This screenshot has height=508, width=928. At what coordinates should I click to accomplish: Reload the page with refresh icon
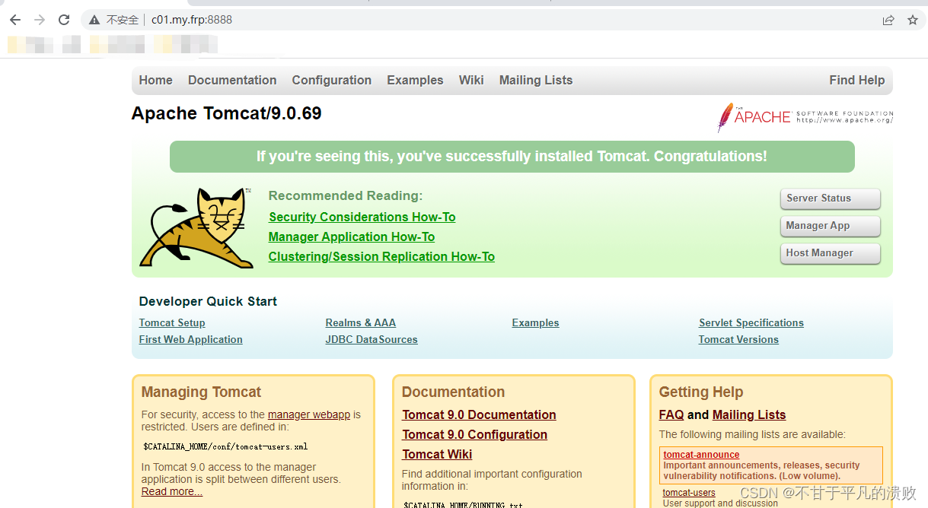pos(64,20)
